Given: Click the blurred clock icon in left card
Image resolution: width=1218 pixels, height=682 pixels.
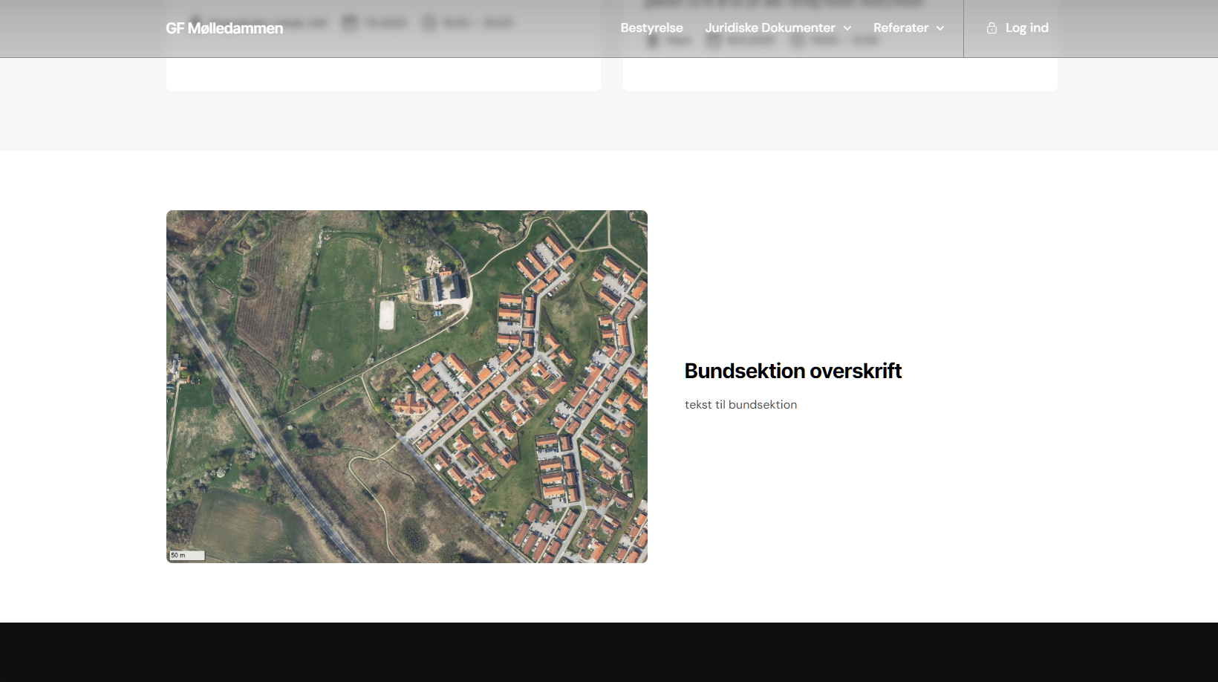Looking at the screenshot, I should point(429,23).
